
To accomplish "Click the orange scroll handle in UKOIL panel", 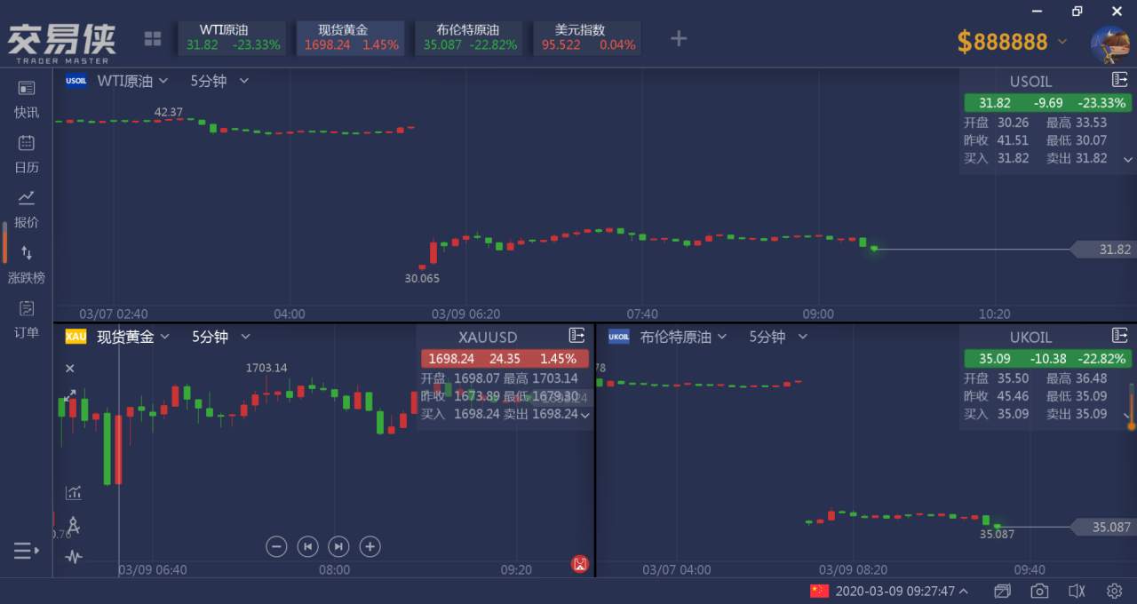I will click(x=1131, y=425).
